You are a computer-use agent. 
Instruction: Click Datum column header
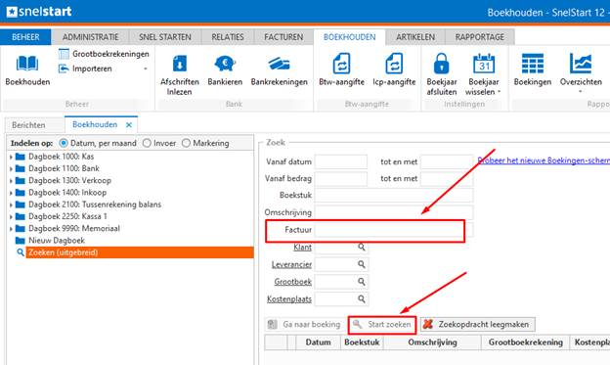318,342
